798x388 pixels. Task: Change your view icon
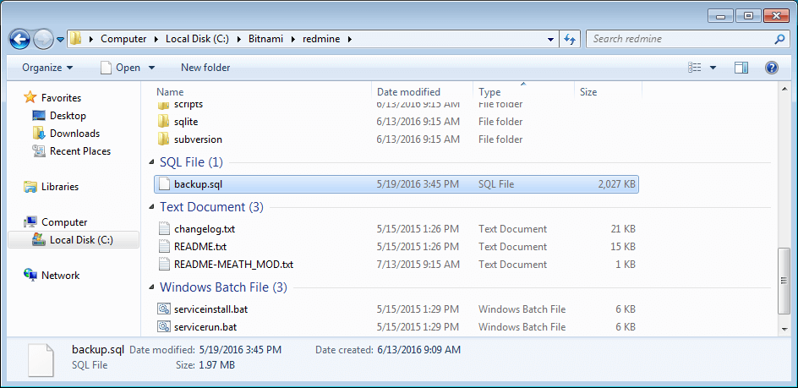[x=694, y=68]
